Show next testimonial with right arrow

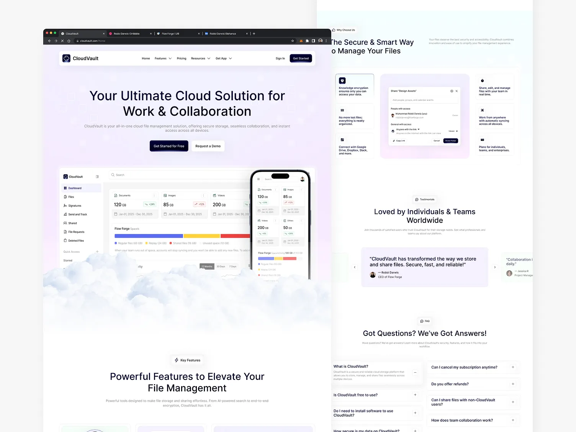click(495, 267)
